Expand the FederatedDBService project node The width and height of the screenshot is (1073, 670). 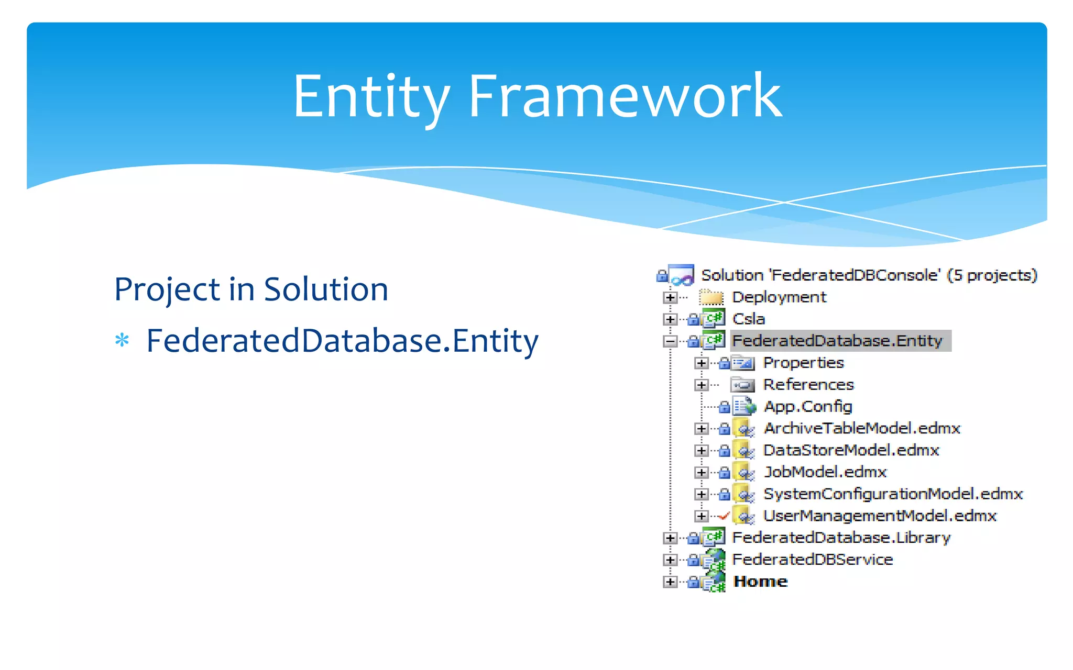pyautogui.click(x=670, y=560)
